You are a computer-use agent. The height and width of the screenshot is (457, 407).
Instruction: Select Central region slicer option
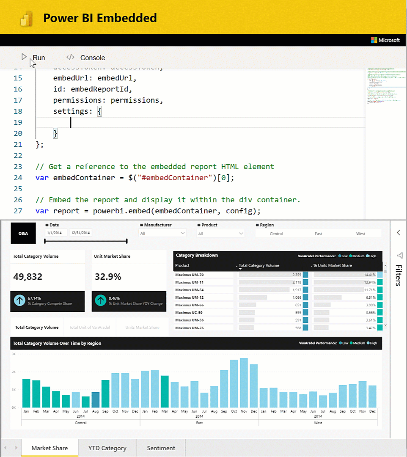[x=276, y=234]
